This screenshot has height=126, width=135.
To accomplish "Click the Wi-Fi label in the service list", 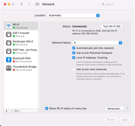I will pos(16,25).
